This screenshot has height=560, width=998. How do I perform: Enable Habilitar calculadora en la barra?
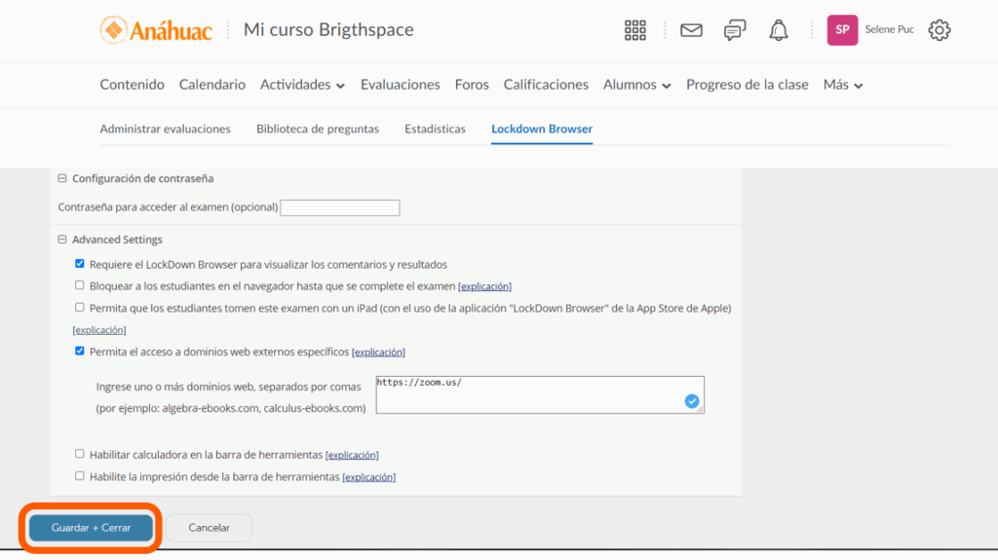[x=80, y=454]
